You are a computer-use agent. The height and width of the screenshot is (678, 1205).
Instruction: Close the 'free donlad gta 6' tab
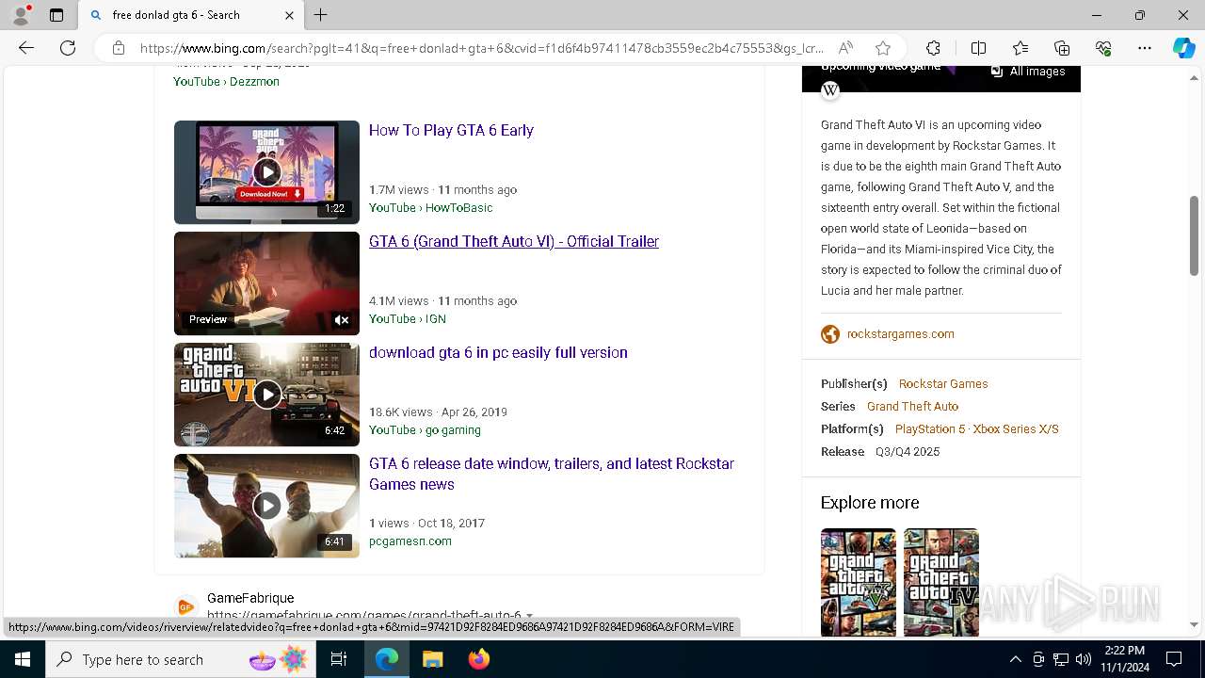[289, 15]
